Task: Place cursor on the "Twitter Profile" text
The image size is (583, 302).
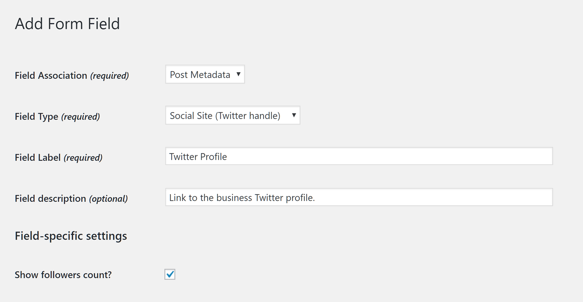Action: point(198,157)
